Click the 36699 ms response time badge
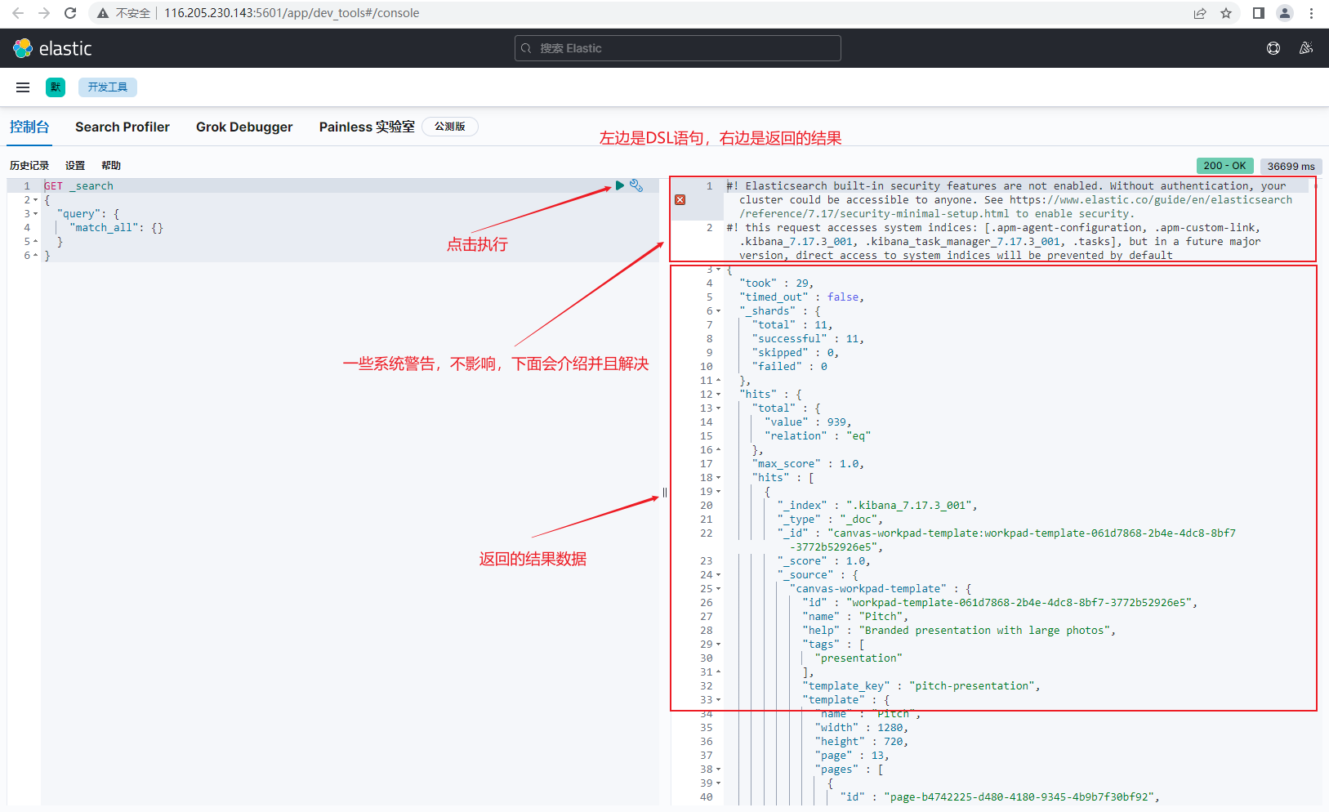 coord(1291,166)
